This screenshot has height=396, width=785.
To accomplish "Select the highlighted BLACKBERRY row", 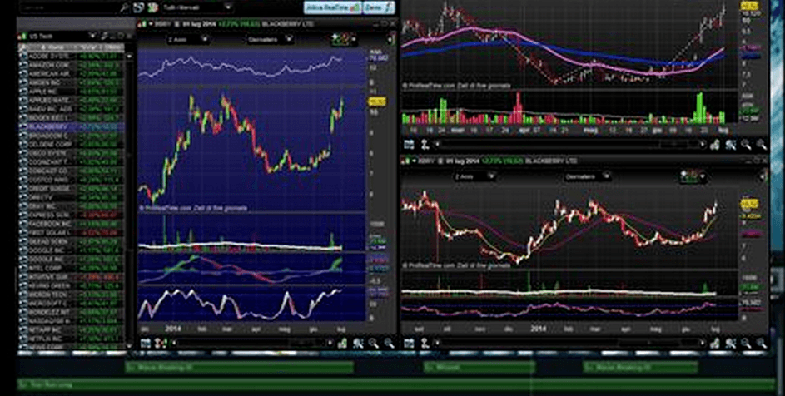I will click(72, 126).
